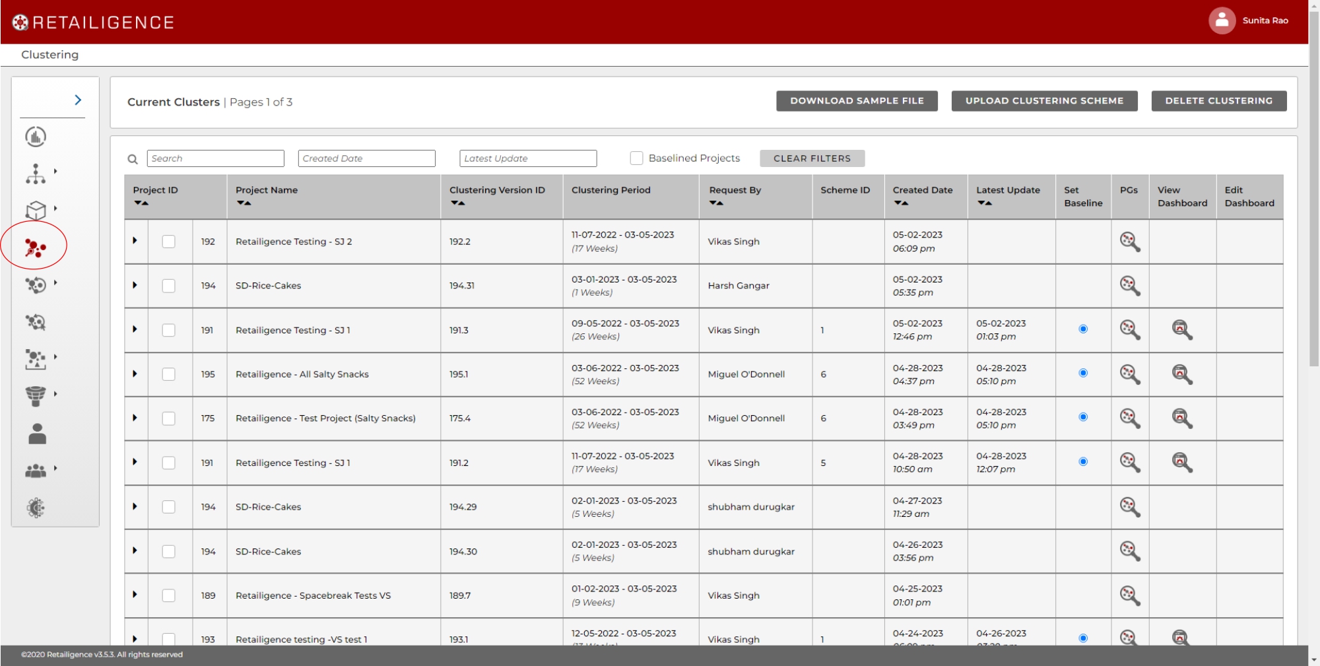Enable the Baselined Projects checkbox
Screen dimensions: 1320x666
coord(636,158)
